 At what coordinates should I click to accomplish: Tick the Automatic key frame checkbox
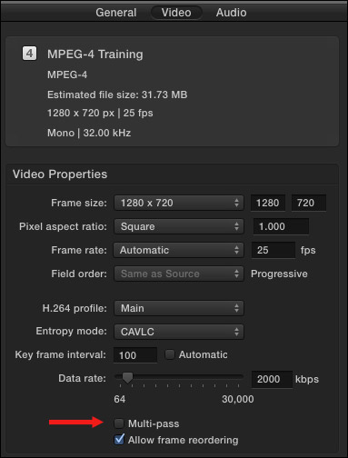tap(170, 354)
